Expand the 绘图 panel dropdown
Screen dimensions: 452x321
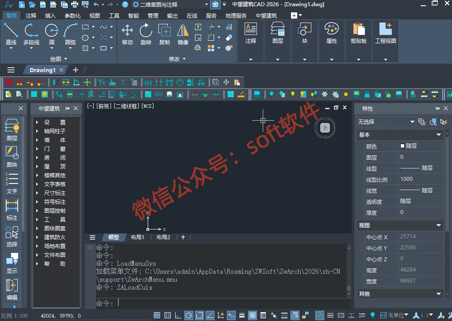coord(58,59)
